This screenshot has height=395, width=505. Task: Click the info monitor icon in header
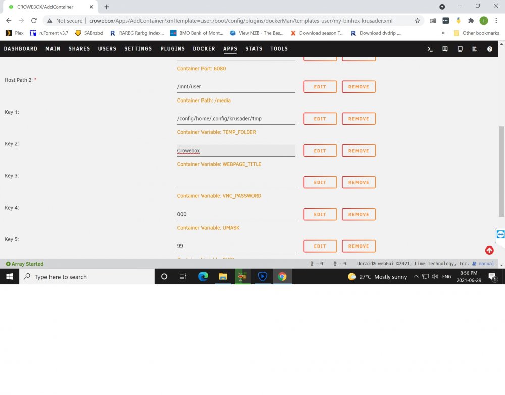click(460, 49)
